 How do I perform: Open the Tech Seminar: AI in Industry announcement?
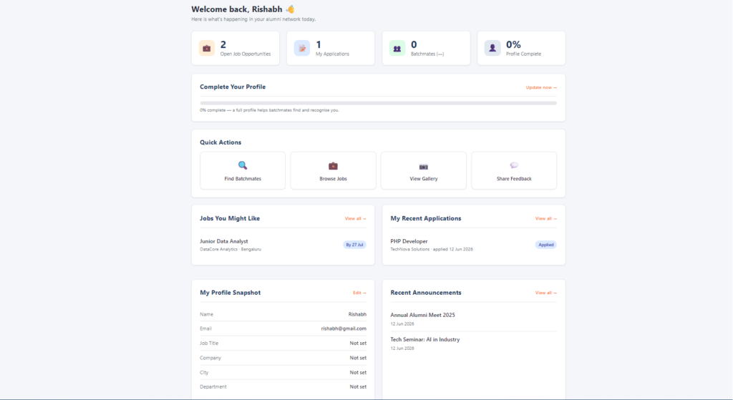(425, 340)
